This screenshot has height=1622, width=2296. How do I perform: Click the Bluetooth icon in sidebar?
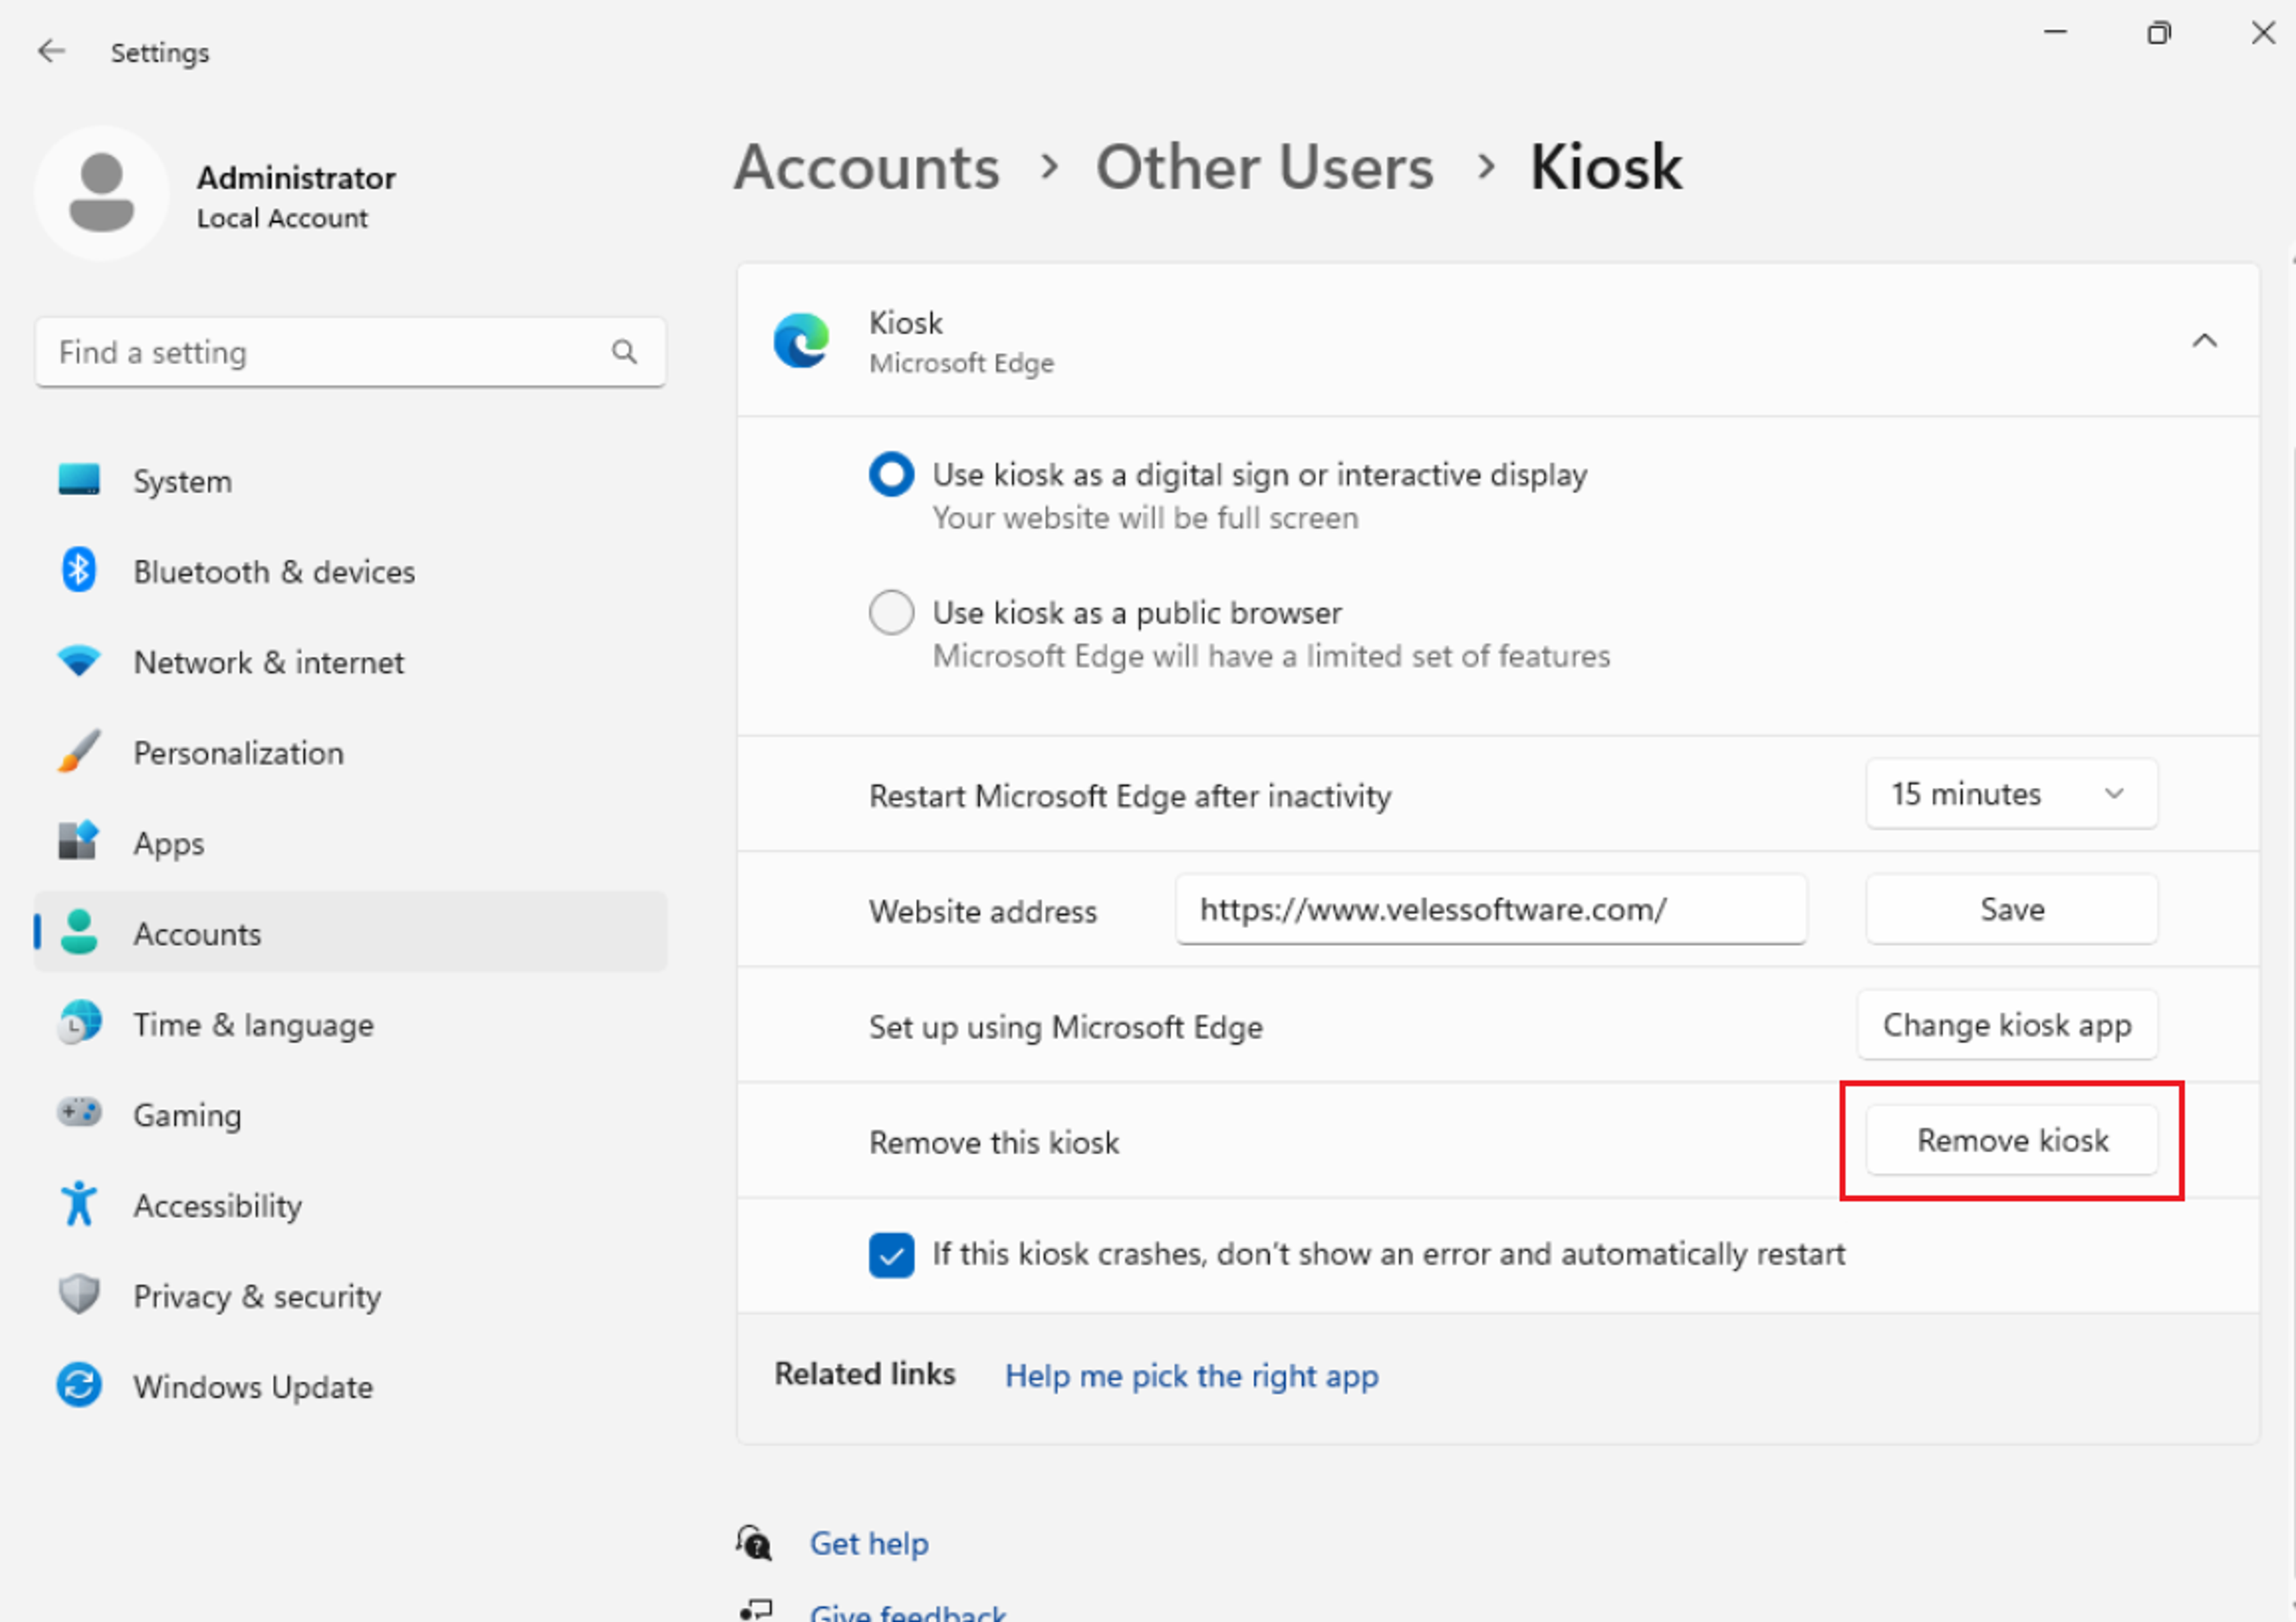point(79,570)
